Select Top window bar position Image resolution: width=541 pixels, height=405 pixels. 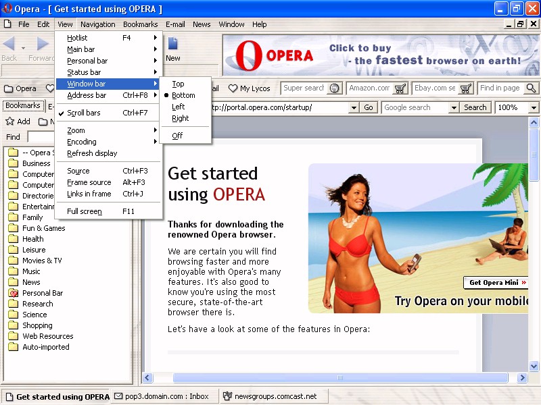pos(185,84)
